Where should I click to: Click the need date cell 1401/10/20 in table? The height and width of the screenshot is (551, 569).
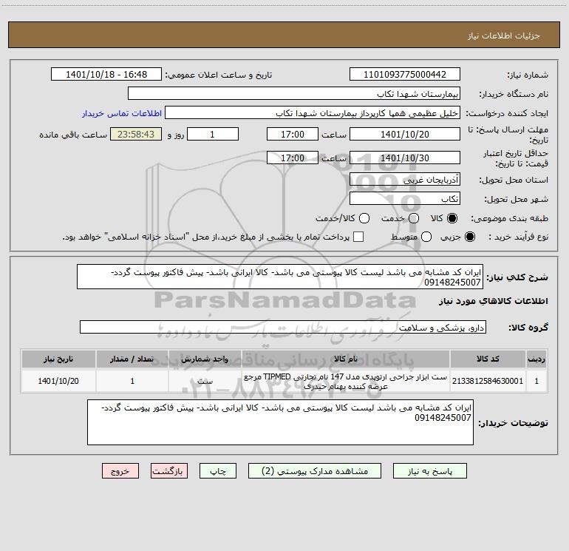click(58, 381)
